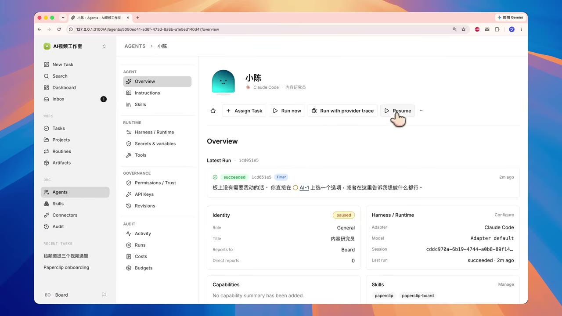
Task: Open Routines in the Work section
Action: coord(75,151)
